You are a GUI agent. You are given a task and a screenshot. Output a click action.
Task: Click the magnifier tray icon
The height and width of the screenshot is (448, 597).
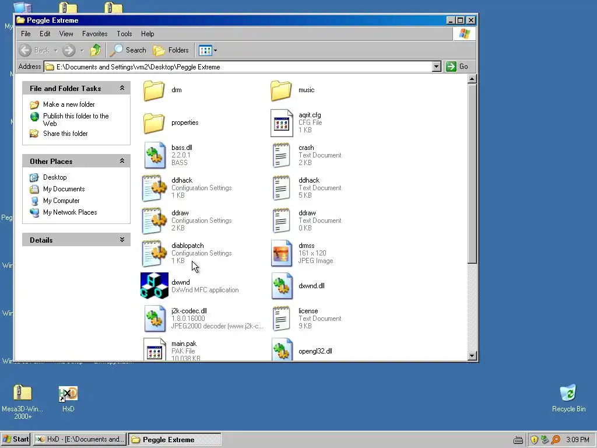tap(556, 440)
